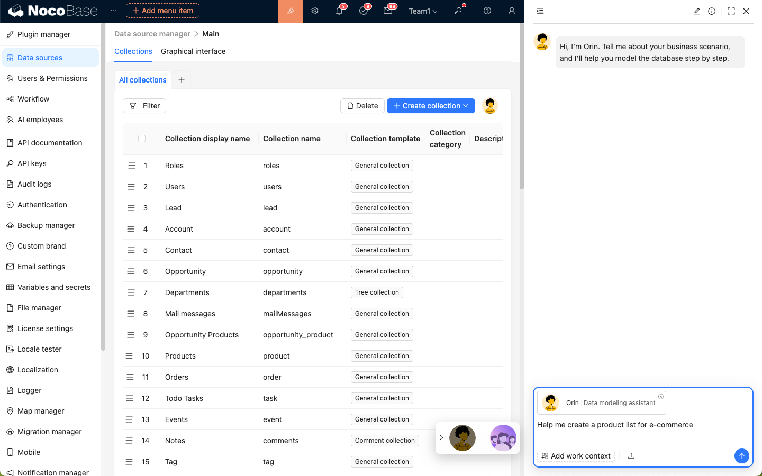Click the Data source manager breadcrumb link
Image resolution: width=762 pixels, height=476 pixels.
pyautogui.click(x=152, y=34)
